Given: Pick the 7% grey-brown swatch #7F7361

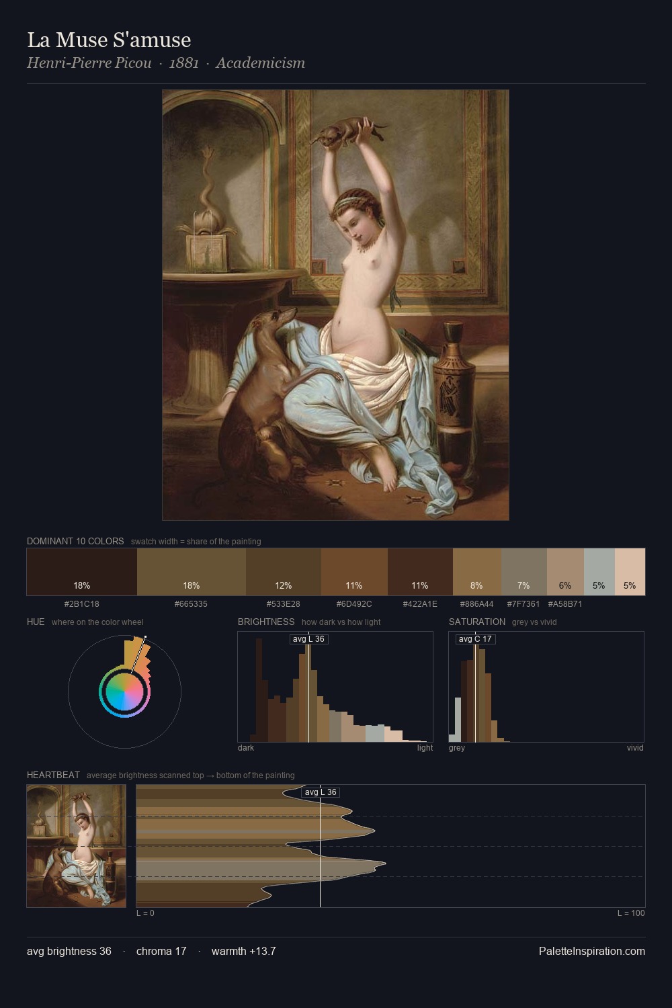Looking at the screenshot, I should (x=524, y=572).
